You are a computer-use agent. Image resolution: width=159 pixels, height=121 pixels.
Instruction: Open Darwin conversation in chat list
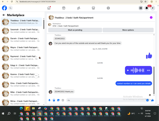(x=21, y=40)
